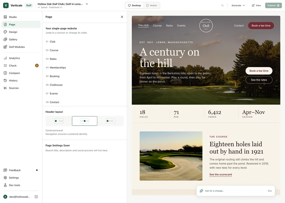Click Rates nav item in preview
The image size is (285, 203).
(x=169, y=26)
